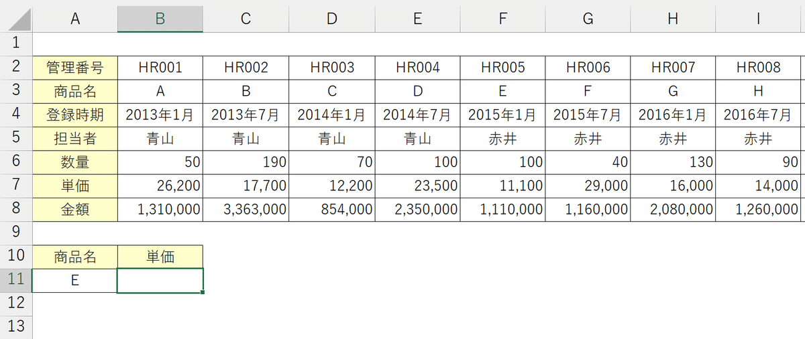Select the date cell 2013年7月

coord(246,115)
